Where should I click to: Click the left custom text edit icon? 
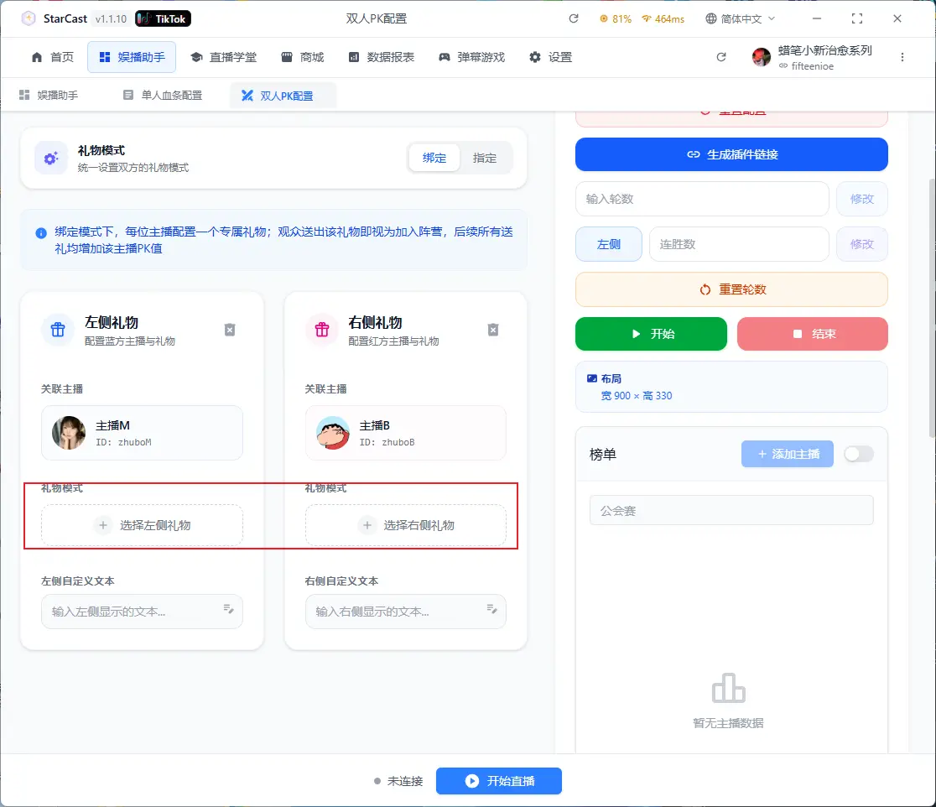[x=228, y=609]
